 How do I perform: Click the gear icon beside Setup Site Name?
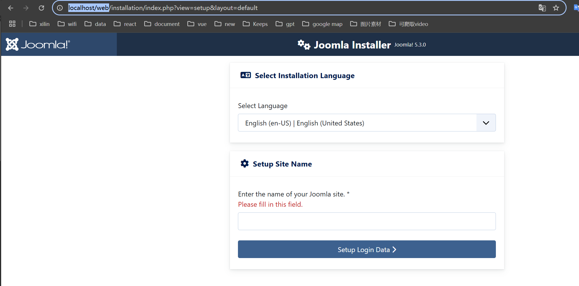click(245, 163)
